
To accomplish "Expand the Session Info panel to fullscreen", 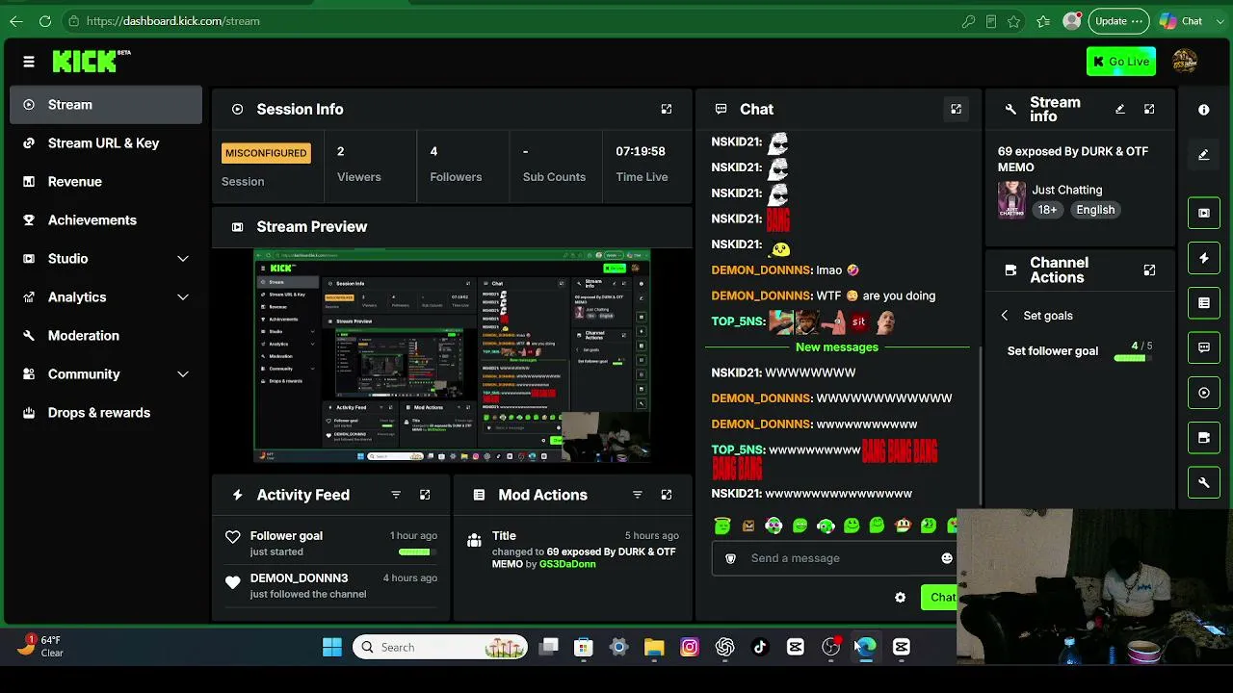I will pos(667,109).
